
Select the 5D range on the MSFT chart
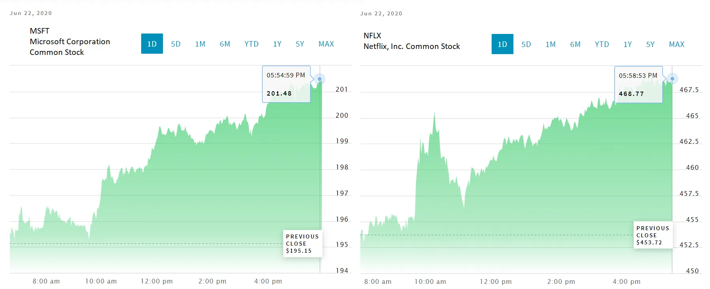pos(176,44)
